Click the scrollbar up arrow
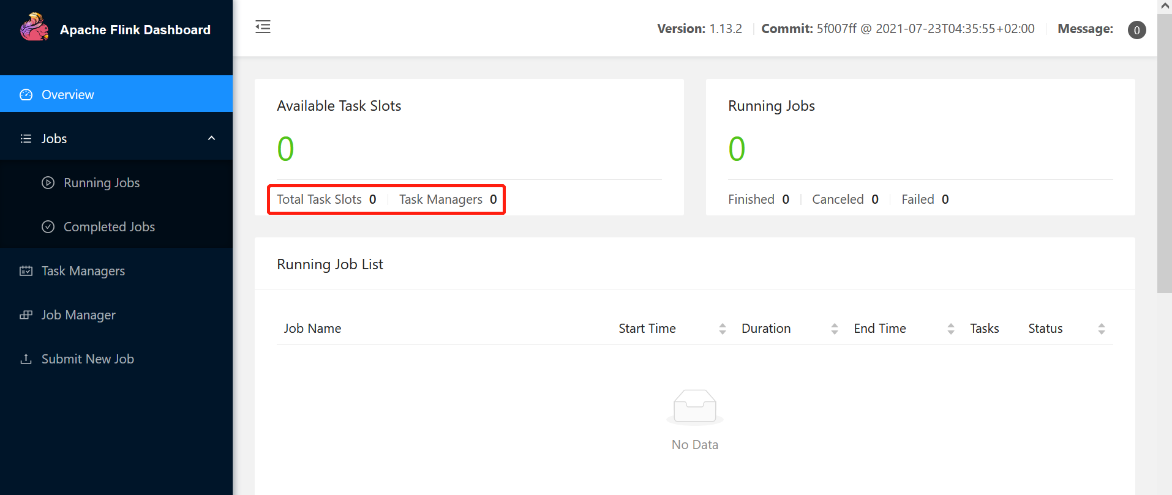Viewport: 1172px width, 495px height. tap(1165, 6)
